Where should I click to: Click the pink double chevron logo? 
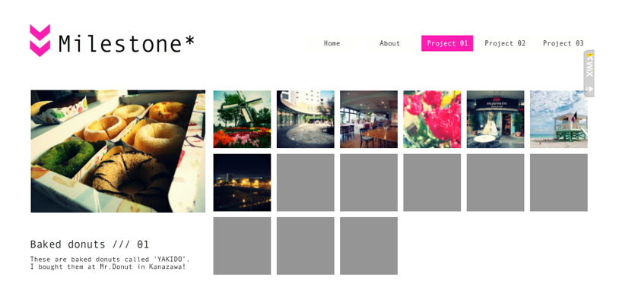(40, 40)
